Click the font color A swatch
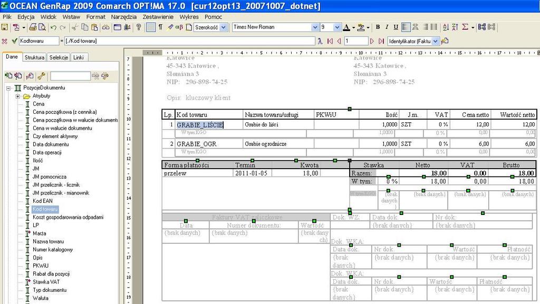The height and width of the screenshot is (304, 540). pyautogui.click(x=347, y=27)
